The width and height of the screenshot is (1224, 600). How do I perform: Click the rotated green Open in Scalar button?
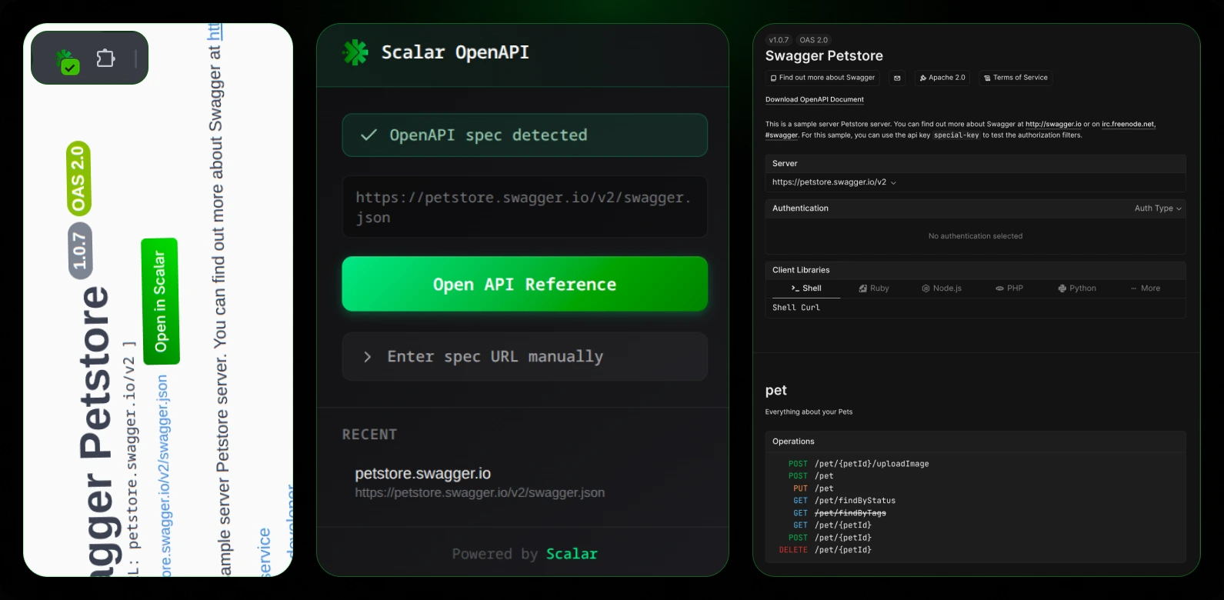point(160,302)
